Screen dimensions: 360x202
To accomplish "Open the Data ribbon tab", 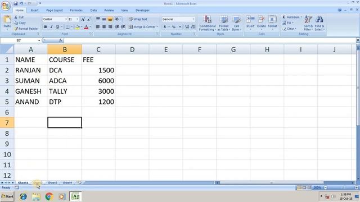I will 93,10.
